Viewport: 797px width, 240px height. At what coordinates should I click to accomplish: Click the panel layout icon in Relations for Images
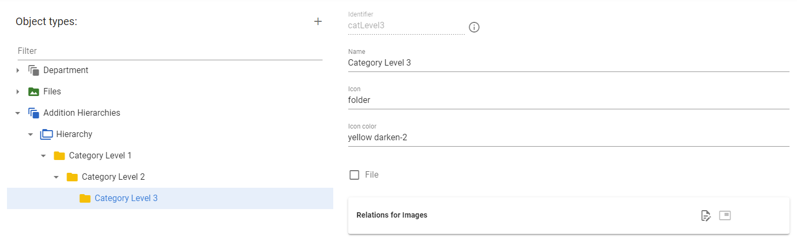coord(725,215)
